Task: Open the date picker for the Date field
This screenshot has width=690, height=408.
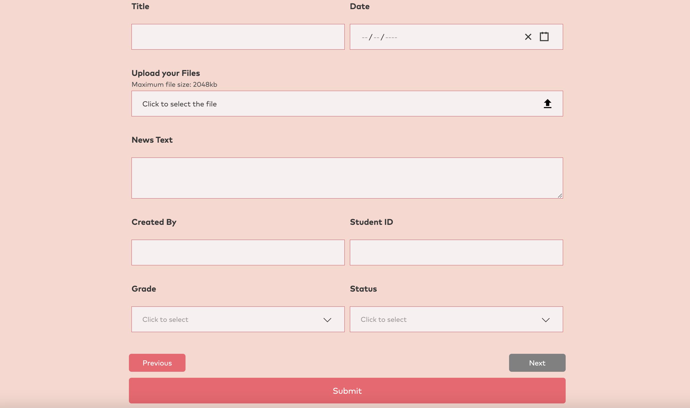Action: click(544, 37)
